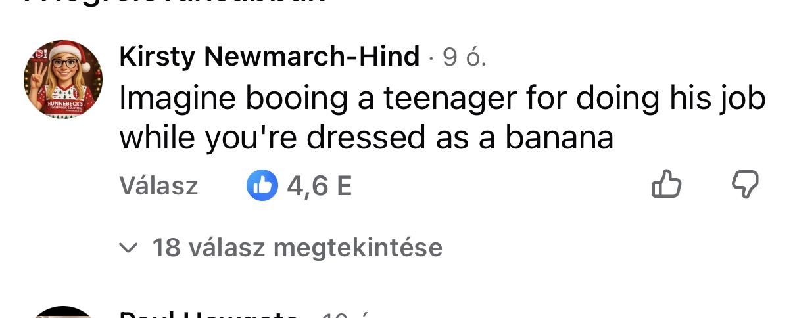
Task: Expand replies with the chevron arrow
Action: 129,248
